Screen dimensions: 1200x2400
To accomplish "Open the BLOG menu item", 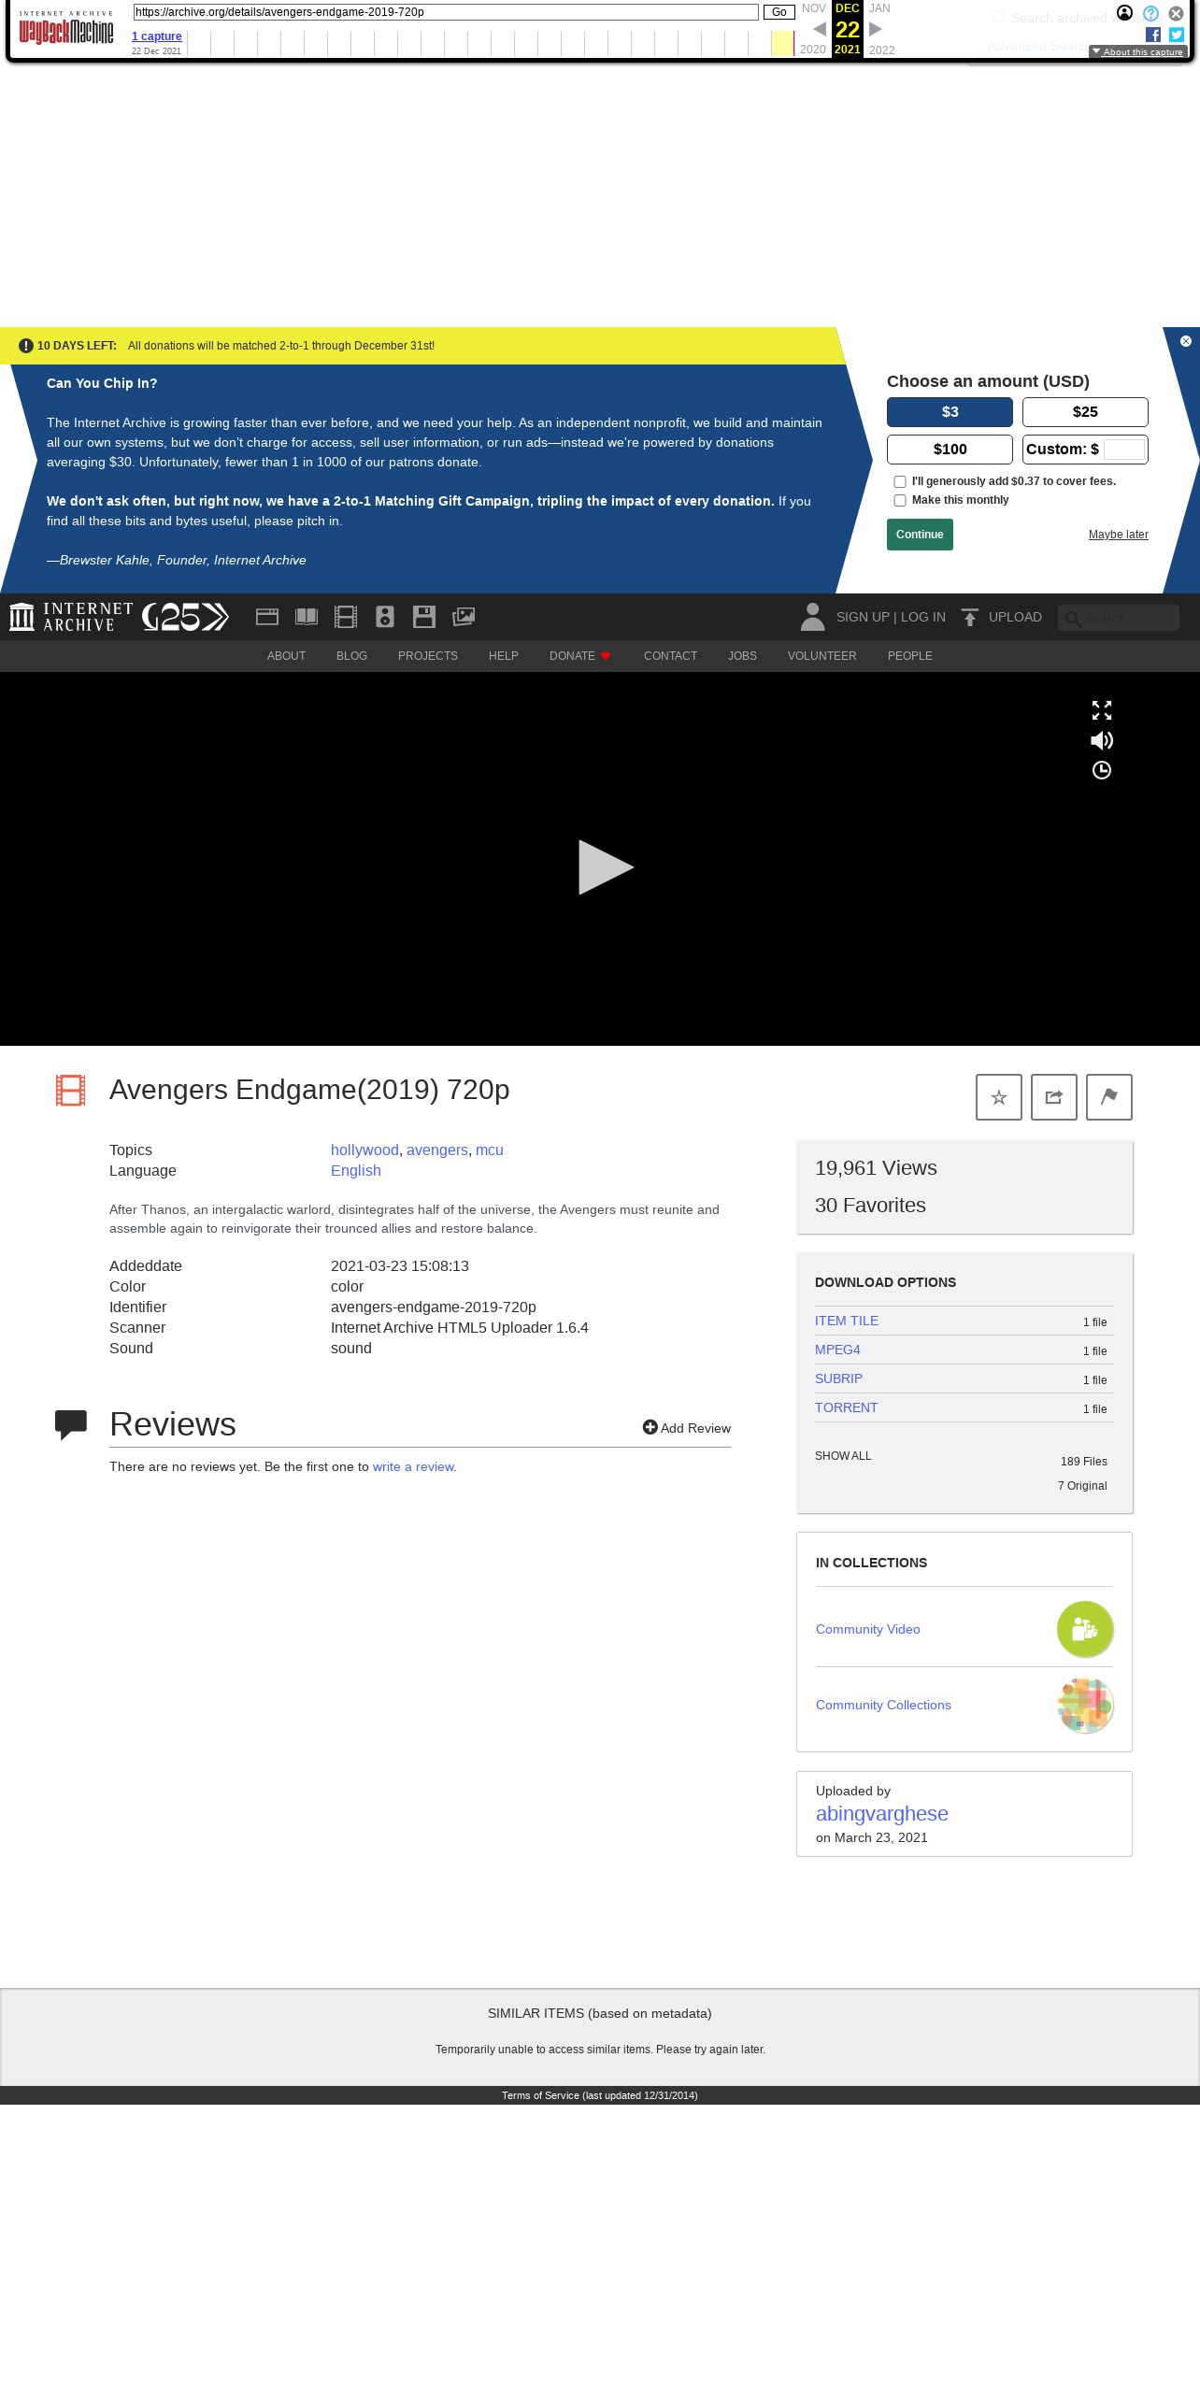I will 351,656.
